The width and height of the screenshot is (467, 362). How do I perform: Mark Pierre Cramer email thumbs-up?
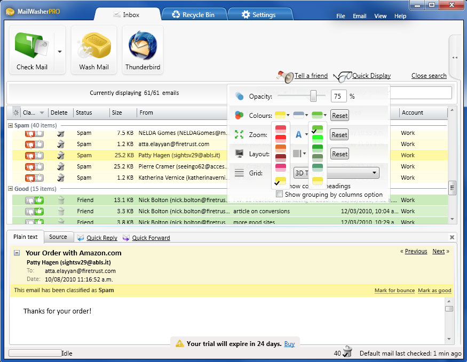tap(39, 166)
